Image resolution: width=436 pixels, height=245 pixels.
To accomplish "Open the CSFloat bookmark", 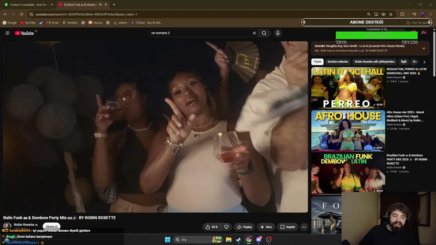I will (146, 23).
